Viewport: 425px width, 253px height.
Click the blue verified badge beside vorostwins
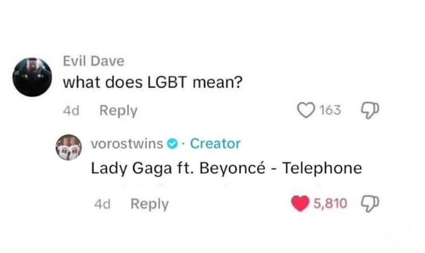click(173, 144)
